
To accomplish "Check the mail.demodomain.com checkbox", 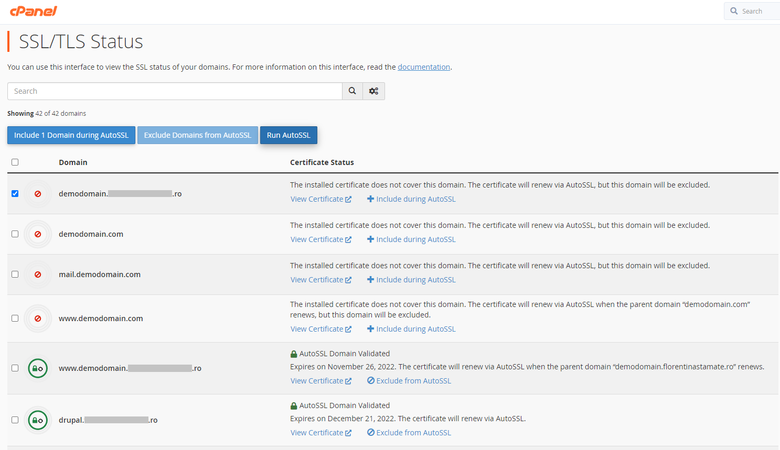I will [x=15, y=275].
